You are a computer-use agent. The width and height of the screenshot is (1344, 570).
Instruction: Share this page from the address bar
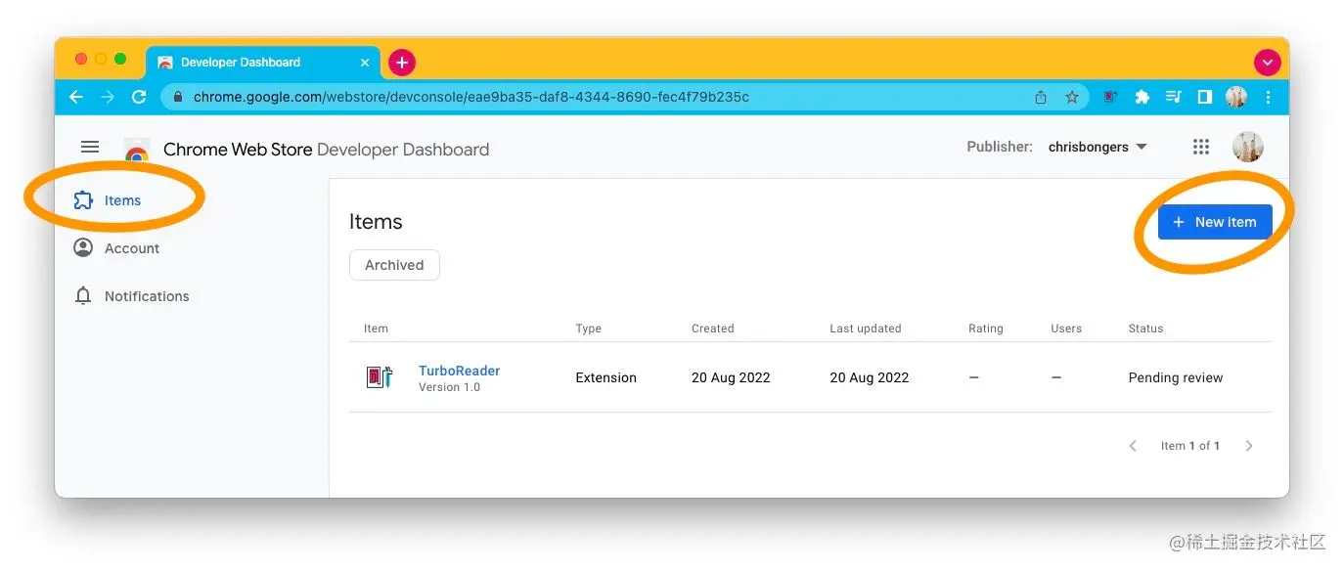[1041, 97]
